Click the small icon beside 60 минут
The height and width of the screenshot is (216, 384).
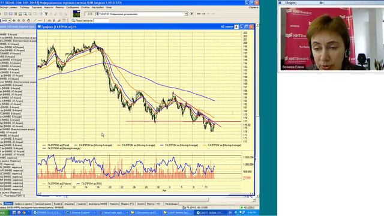coord(236,26)
